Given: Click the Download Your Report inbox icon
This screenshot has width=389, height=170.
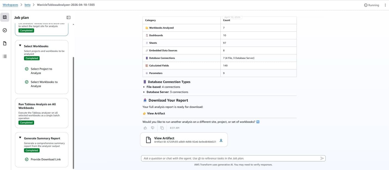Looking at the screenshot, I should pos(145,100).
